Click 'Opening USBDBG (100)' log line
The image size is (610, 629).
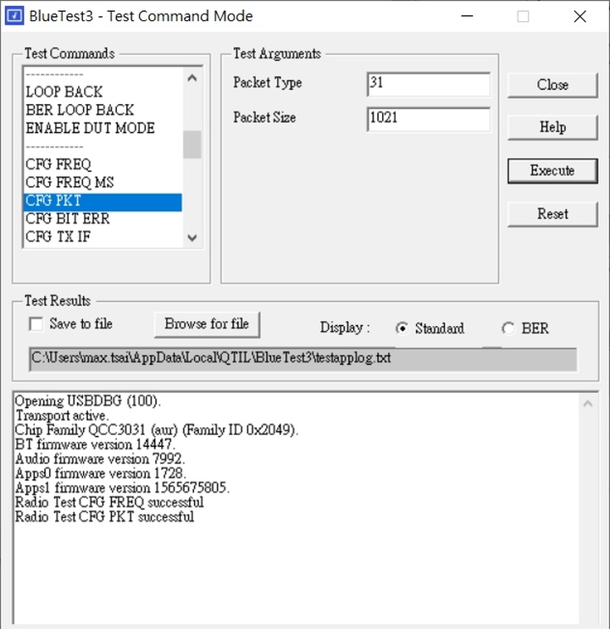point(88,401)
